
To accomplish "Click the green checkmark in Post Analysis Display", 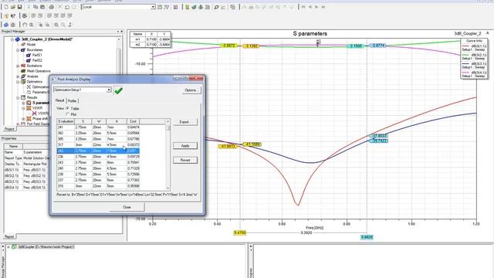I will click(x=118, y=91).
